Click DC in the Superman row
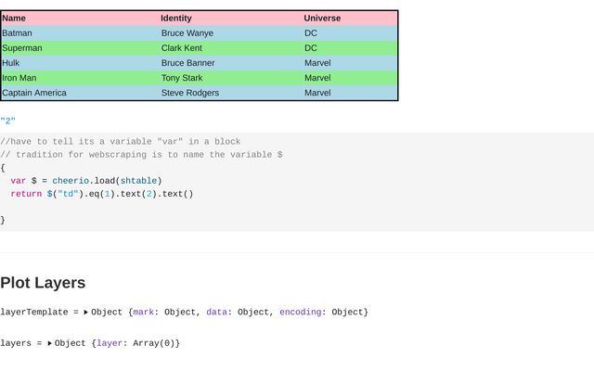Screen dimensions: 594x371 tap(311, 48)
